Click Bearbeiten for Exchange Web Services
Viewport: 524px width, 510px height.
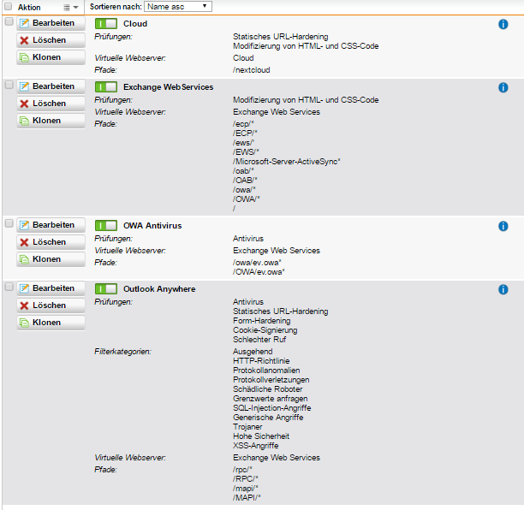pyautogui.click(x=51, y=86)
